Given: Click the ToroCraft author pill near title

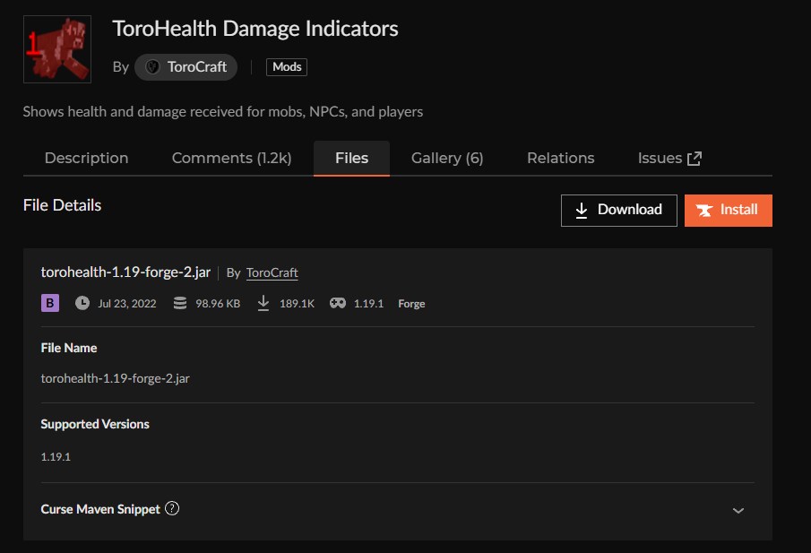Looking at the screenshot, I should [186, 67].
